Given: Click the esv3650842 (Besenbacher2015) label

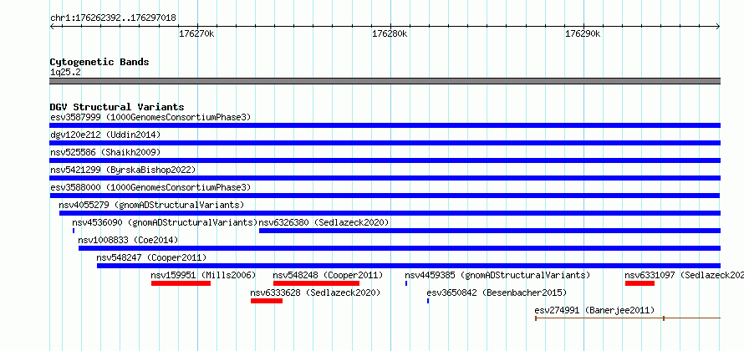Looking at the screenshot, I should (497, 292).
